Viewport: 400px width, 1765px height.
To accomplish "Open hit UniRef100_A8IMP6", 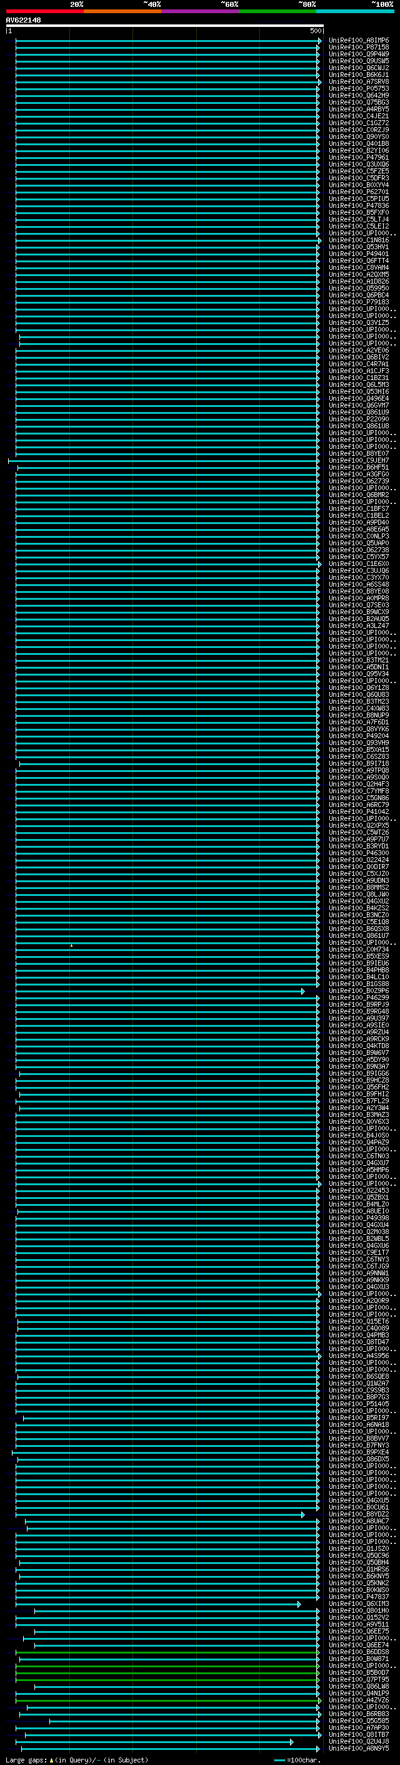I will 358,41.
